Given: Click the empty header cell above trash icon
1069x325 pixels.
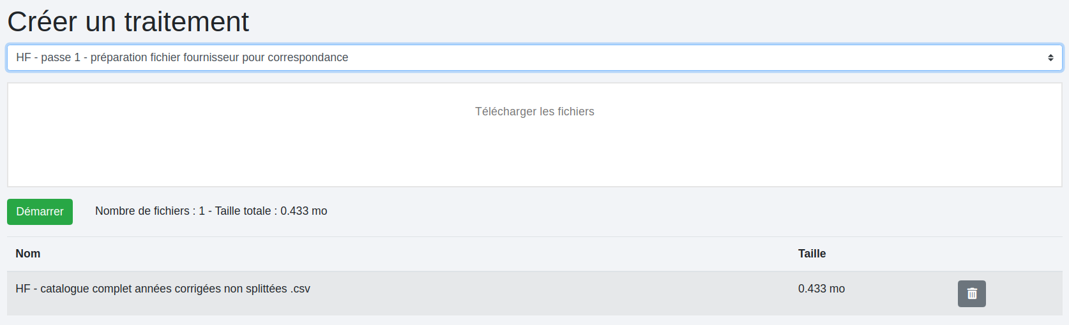Looking at the screenshot, I should coord(971,254).
